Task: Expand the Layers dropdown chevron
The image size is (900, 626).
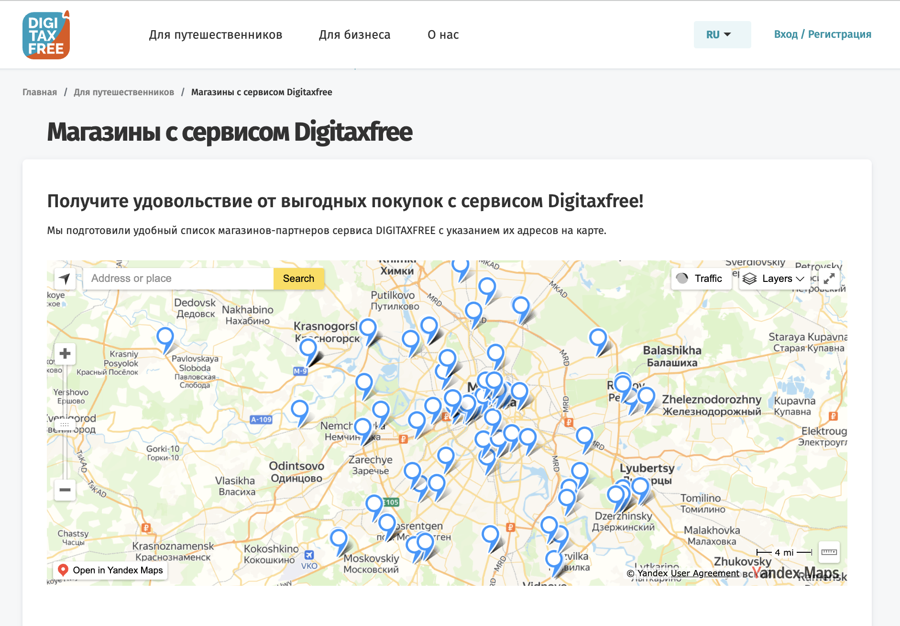Action: pos(800,279)
